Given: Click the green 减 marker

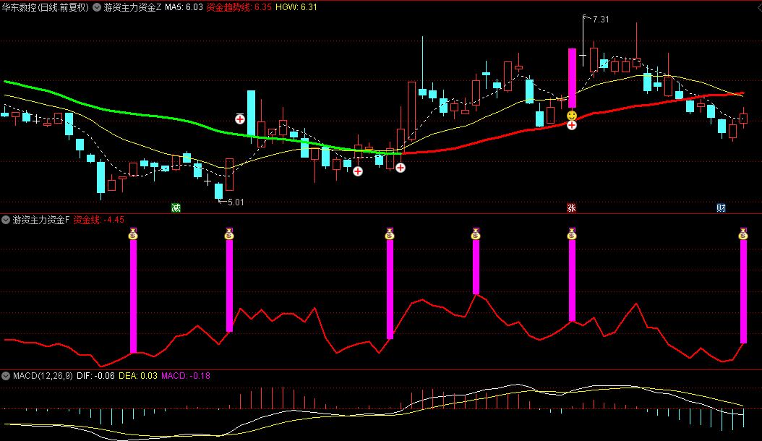Looking at the screenshot, I should click(x=176, y=208).
